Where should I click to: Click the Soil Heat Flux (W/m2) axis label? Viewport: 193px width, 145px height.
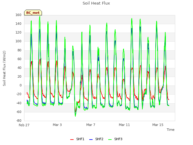tap(4, 68)
